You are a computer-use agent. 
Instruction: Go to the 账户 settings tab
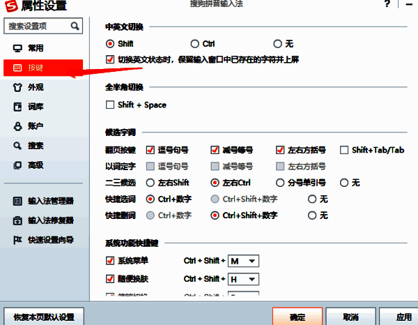[43, 126]
